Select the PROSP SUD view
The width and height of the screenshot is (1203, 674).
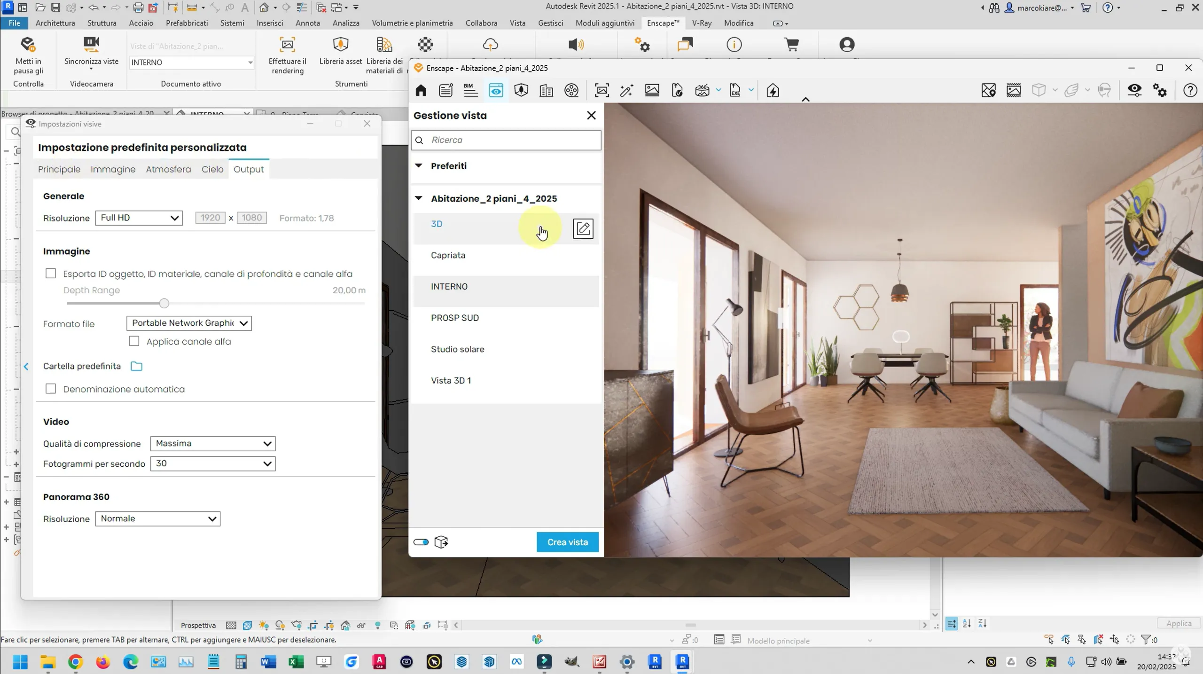pyautogui.click(x=455, y=318)
